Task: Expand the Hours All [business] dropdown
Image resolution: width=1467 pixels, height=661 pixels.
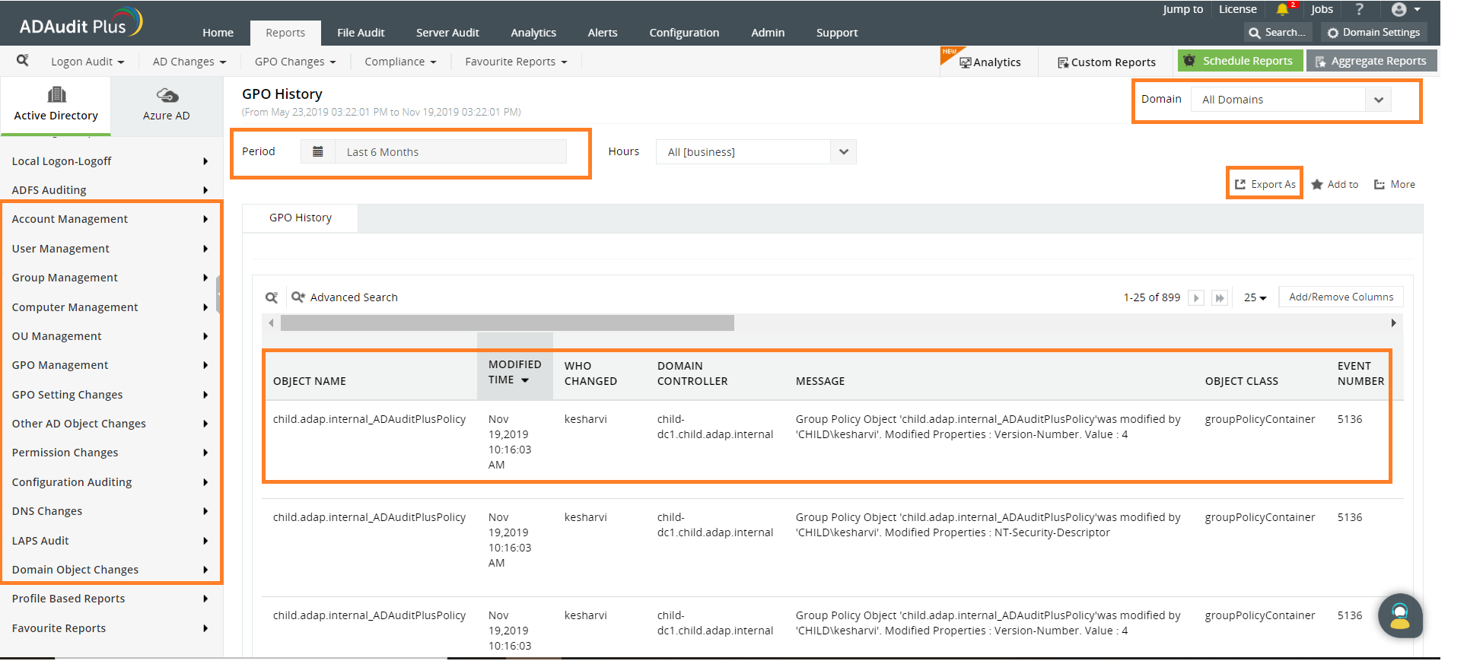Action: [x=756, y=152]
